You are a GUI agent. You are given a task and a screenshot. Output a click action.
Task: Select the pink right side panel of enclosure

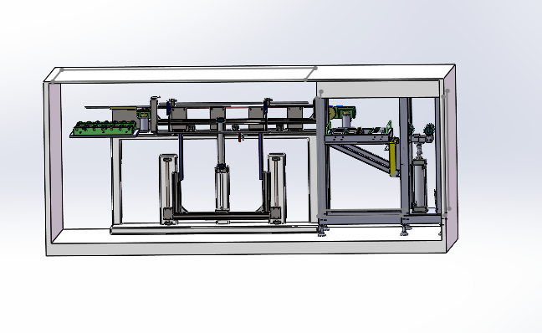pyautogui.click(x=451, y=158)
